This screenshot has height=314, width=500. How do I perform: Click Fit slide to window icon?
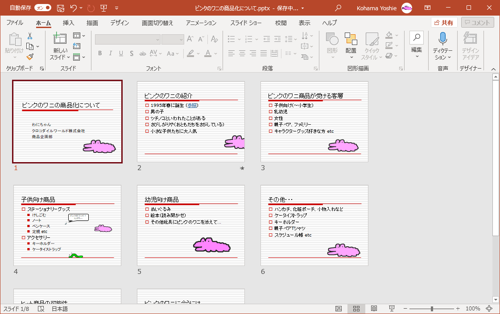(x=489, y=309)
